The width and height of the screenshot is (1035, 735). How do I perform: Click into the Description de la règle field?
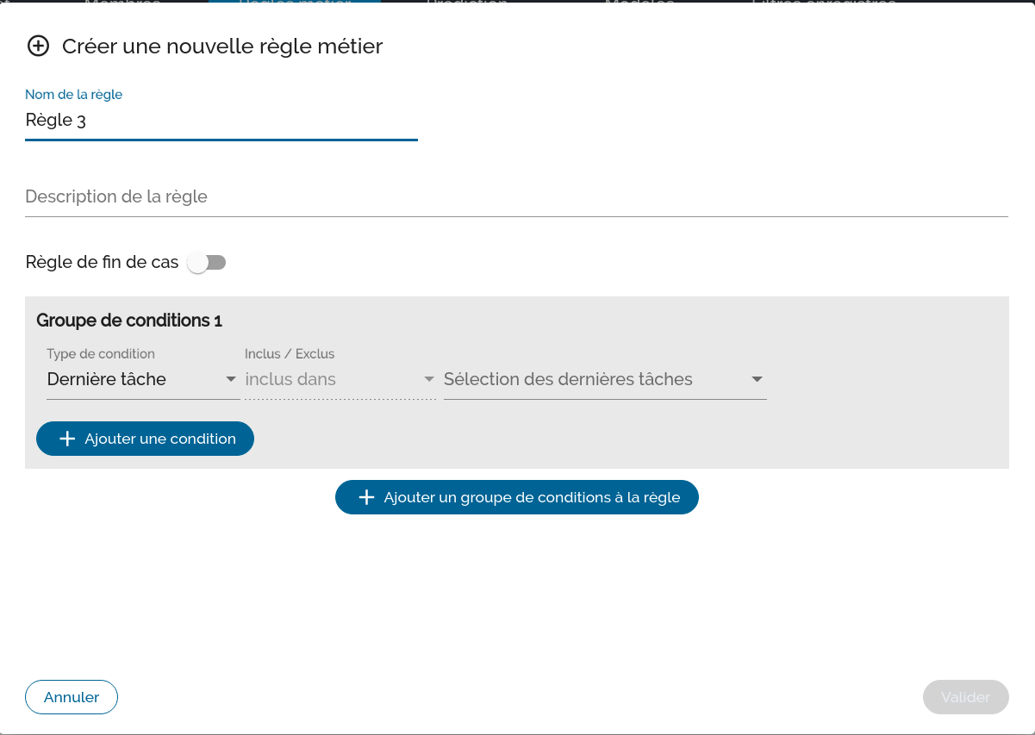pyautogui.click(x=515, y=197)
